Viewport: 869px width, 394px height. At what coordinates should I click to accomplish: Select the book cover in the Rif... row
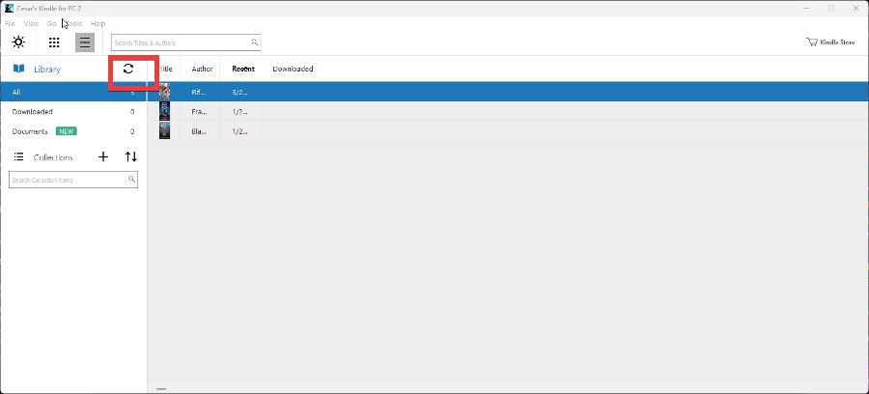coord(164,92)
